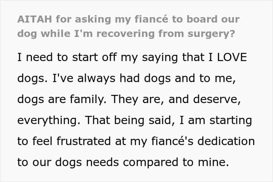The width and height of the screenshot is (273, 182).
Task: Click the word surgery? in the title
Action: tap(211, 34)
